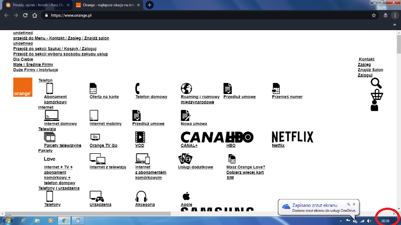Bookmark page with star icon

pos(374,15)
